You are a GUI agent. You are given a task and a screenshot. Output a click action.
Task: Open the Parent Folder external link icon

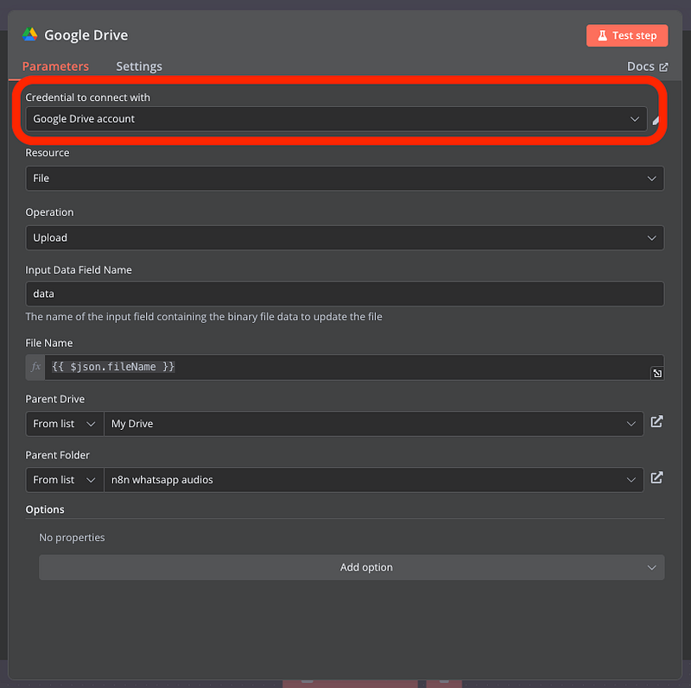pos(656,478)
